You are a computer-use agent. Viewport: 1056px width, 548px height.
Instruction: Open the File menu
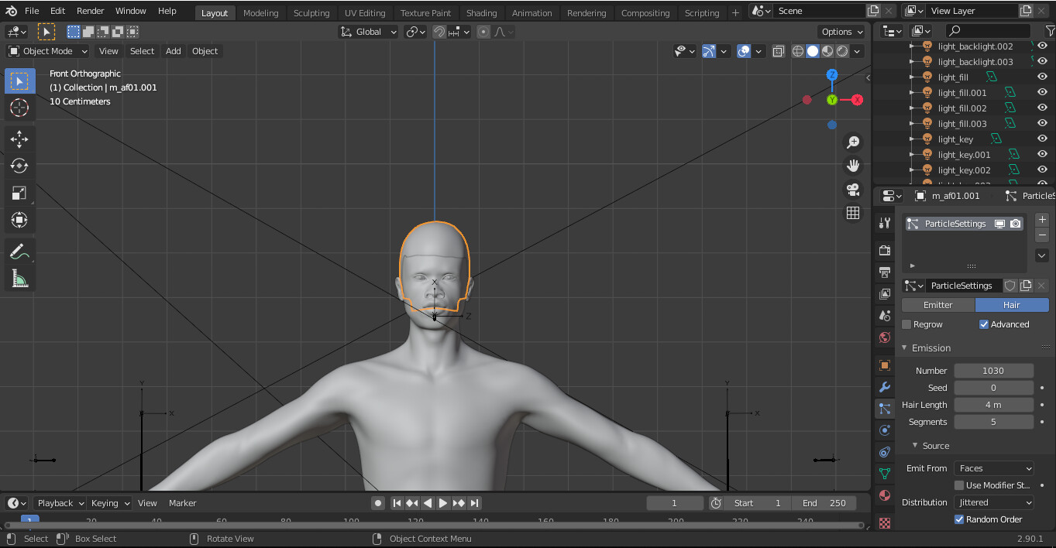[x=32, y=11]
